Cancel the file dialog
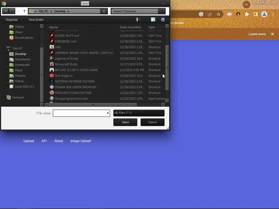279x209 pixels. tap(153, 122)
